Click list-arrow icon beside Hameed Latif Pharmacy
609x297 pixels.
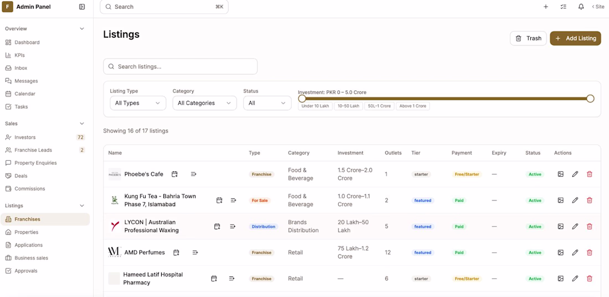point(232,278)
